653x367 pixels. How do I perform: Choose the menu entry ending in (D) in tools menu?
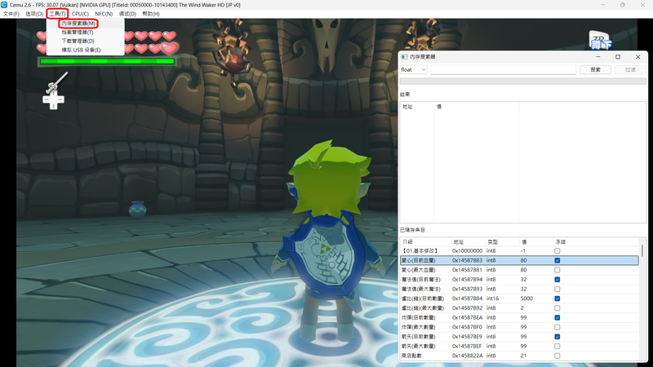(78, 41)
